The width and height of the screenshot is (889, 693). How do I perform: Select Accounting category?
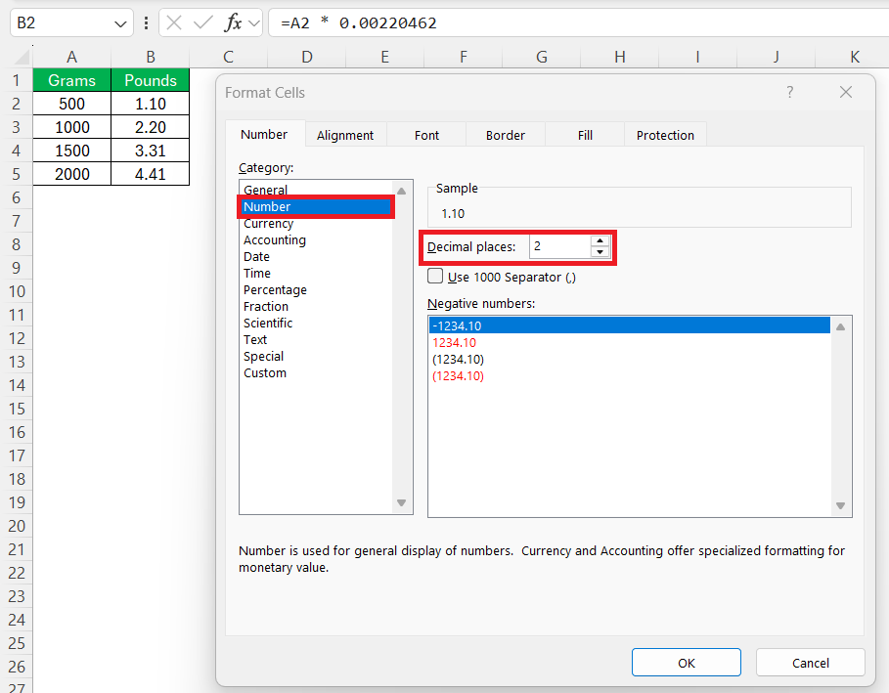(316, 239)
